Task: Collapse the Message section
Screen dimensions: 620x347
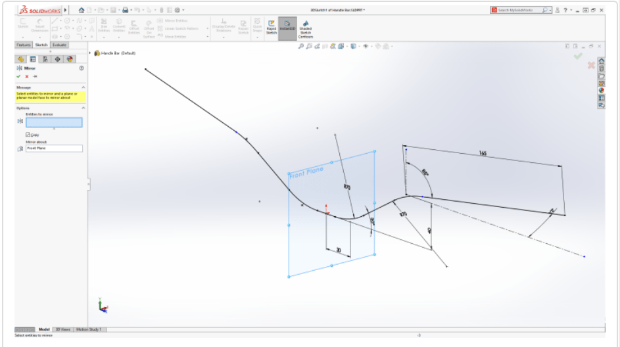Action: pyautogui.click(x=83, y=87)
